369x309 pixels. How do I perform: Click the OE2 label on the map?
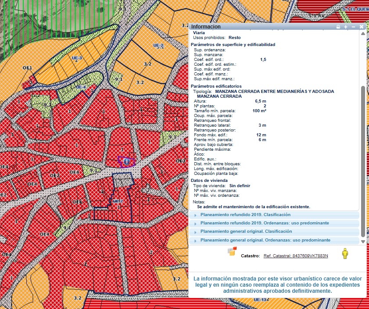click(54, 175)
